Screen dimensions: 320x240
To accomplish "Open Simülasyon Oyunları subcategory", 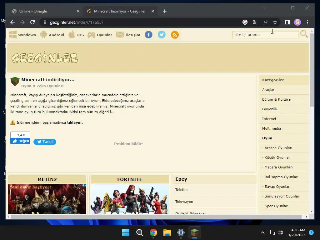I will coord(282,196).
